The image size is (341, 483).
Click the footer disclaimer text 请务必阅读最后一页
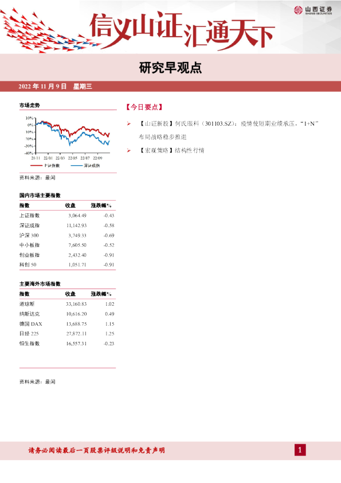97,450
